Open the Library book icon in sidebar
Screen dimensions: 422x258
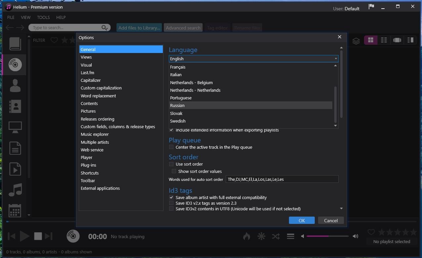pyautogui.click(x=15, y=44)
